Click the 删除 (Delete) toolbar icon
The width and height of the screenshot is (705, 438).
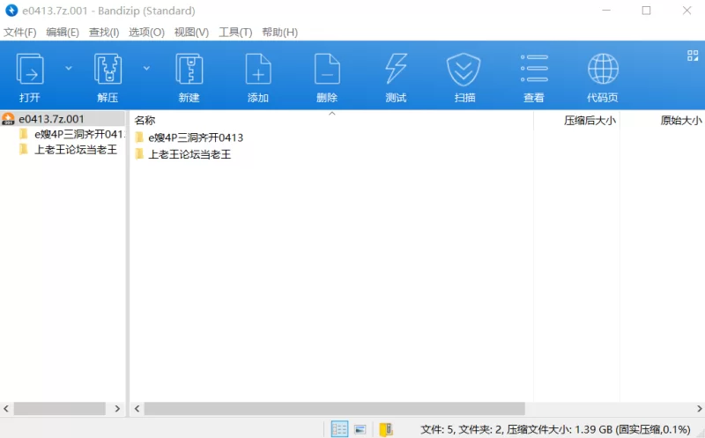[327, 70]
